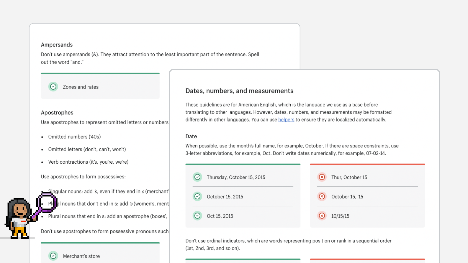Click the pixel art character with dark hair
The height and width of the screenshot is (263, 468).
click(19, 218)
